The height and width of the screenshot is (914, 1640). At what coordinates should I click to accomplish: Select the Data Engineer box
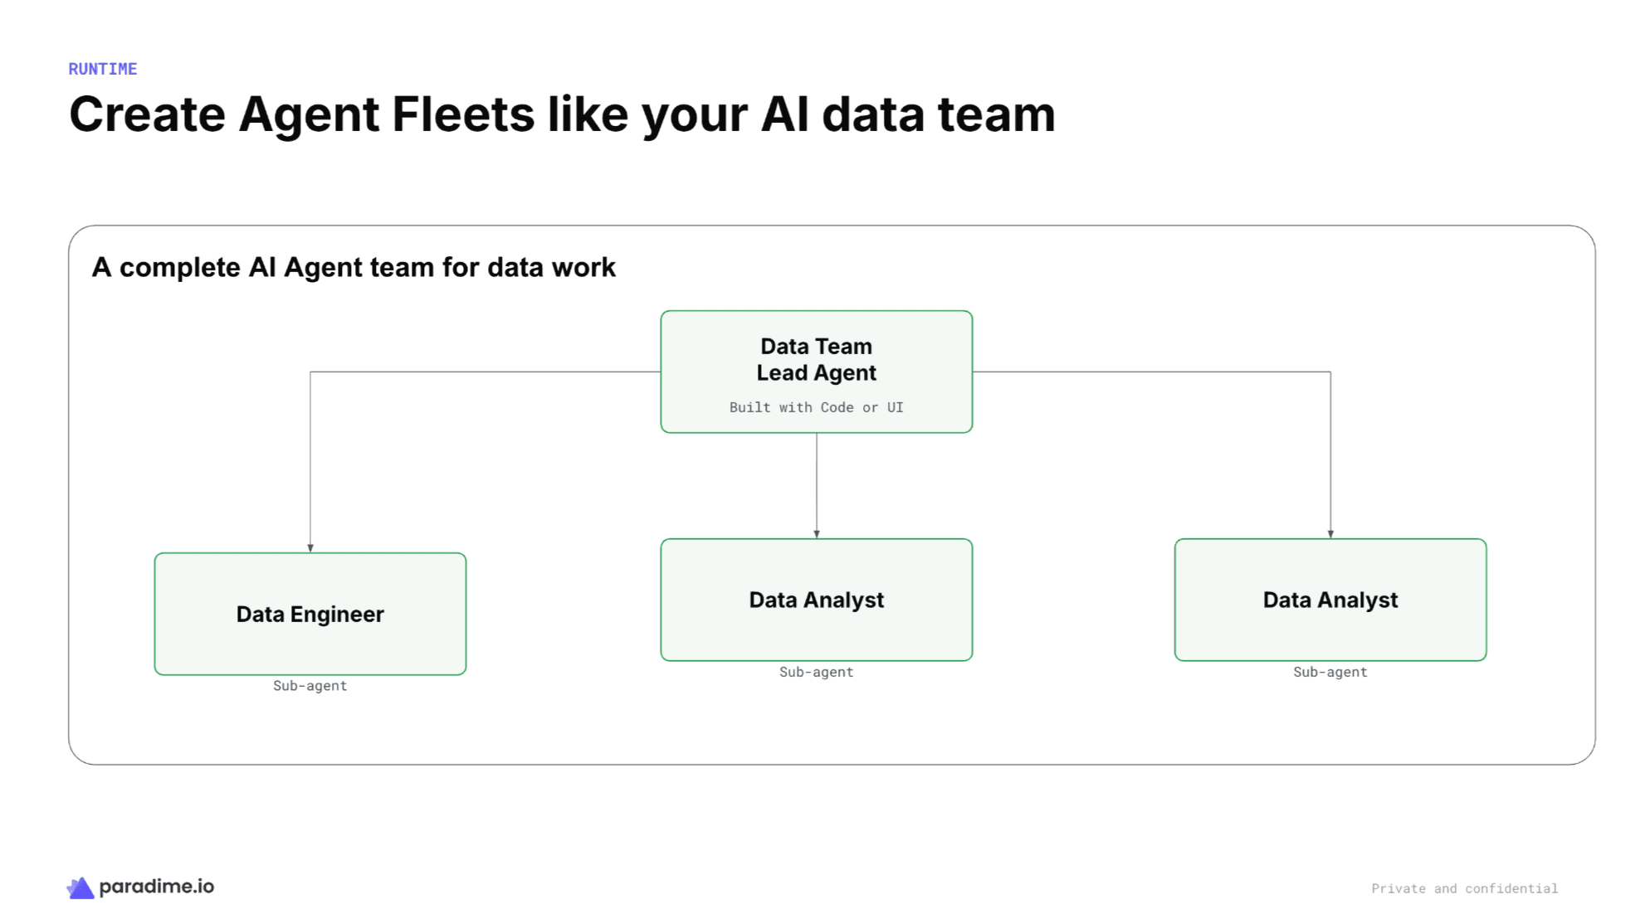(x=310, y=614)
